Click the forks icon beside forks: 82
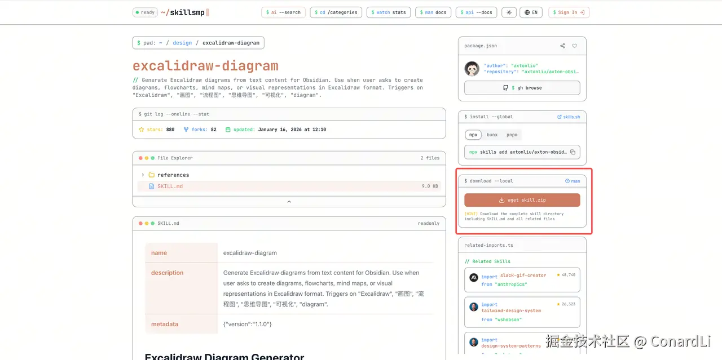722x360 pixels. pos(186,130)
